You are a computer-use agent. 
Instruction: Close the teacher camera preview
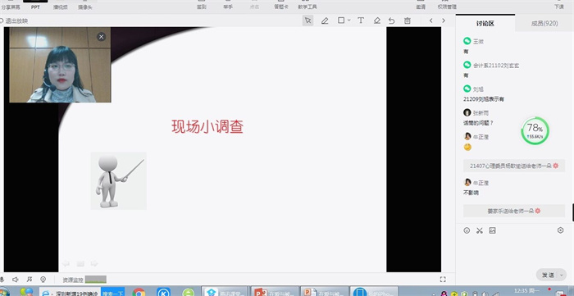pyautogui.click(x=102, y=37)
